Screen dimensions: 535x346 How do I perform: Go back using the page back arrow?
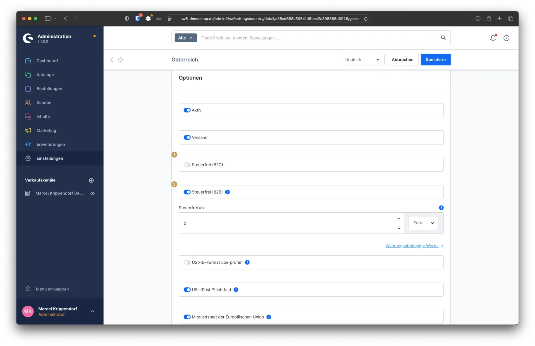coord(112,60)
